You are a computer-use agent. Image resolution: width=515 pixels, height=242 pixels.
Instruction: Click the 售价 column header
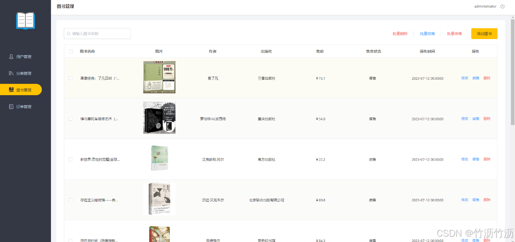(320, 52)
